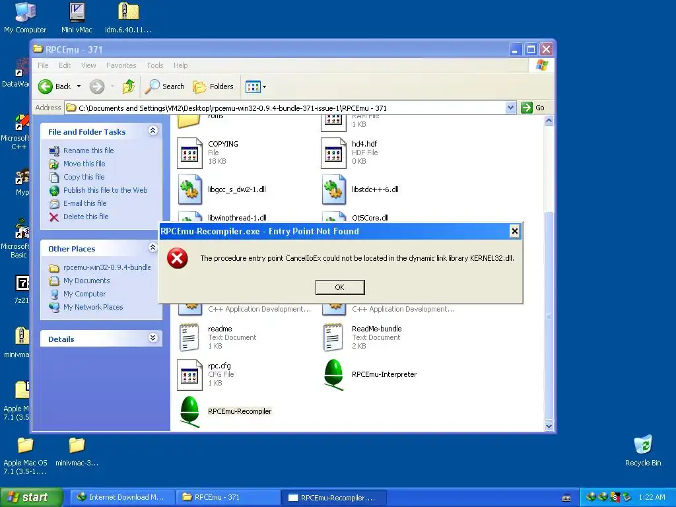Select libstdc++-6.dll icon
Screen dimensions: 676x507
pyautogui.click(x=333, y=189)
